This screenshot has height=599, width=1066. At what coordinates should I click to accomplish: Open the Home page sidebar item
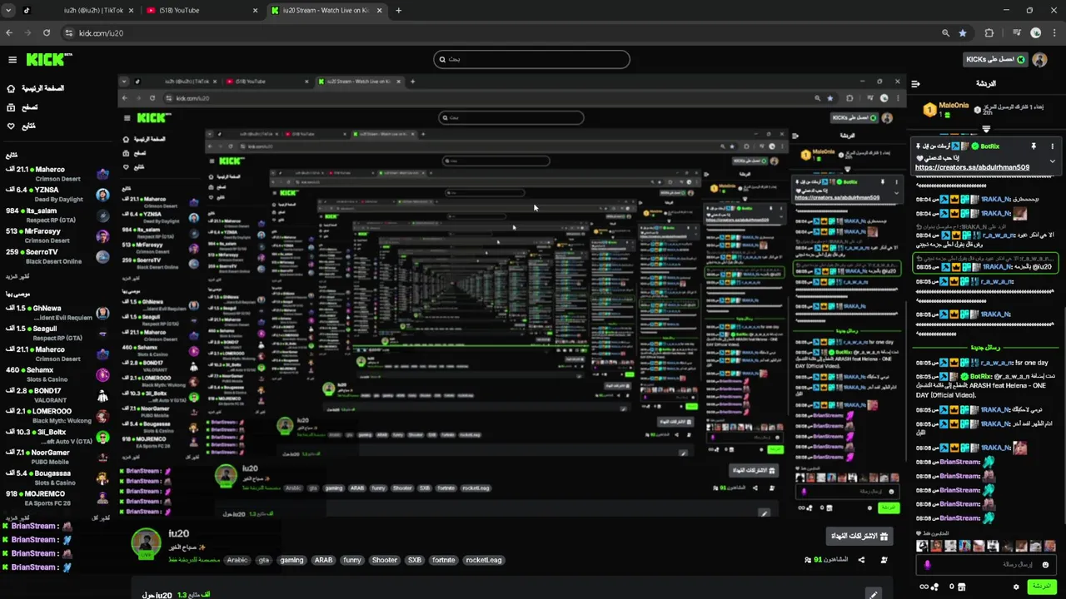[35, 88]
